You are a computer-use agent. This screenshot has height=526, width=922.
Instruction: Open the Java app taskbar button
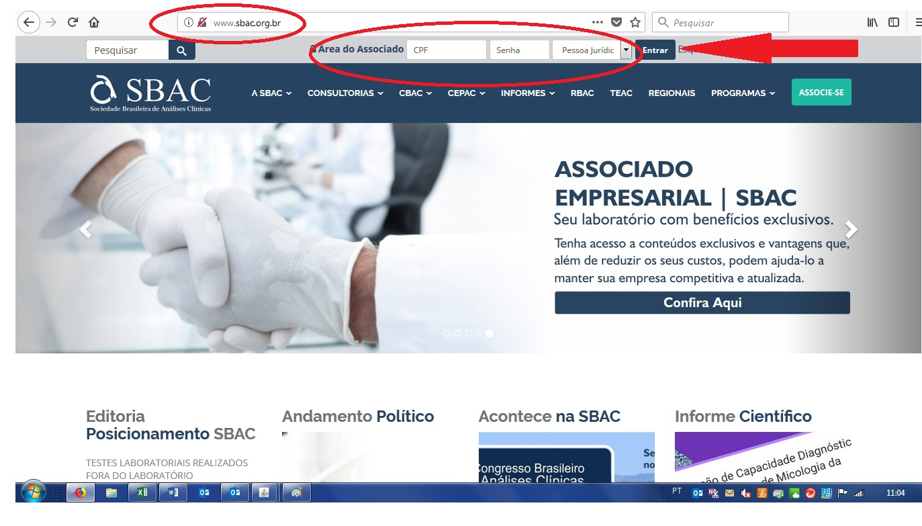point(265,492)
